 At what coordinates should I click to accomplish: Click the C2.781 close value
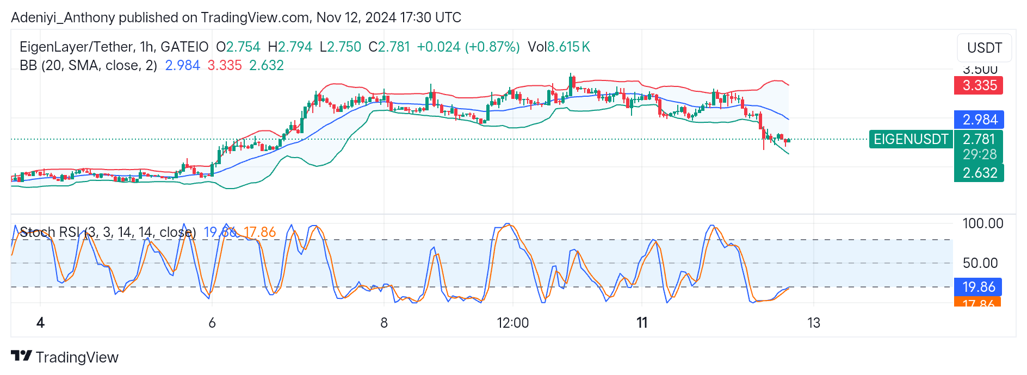click(x=389, y=47)
